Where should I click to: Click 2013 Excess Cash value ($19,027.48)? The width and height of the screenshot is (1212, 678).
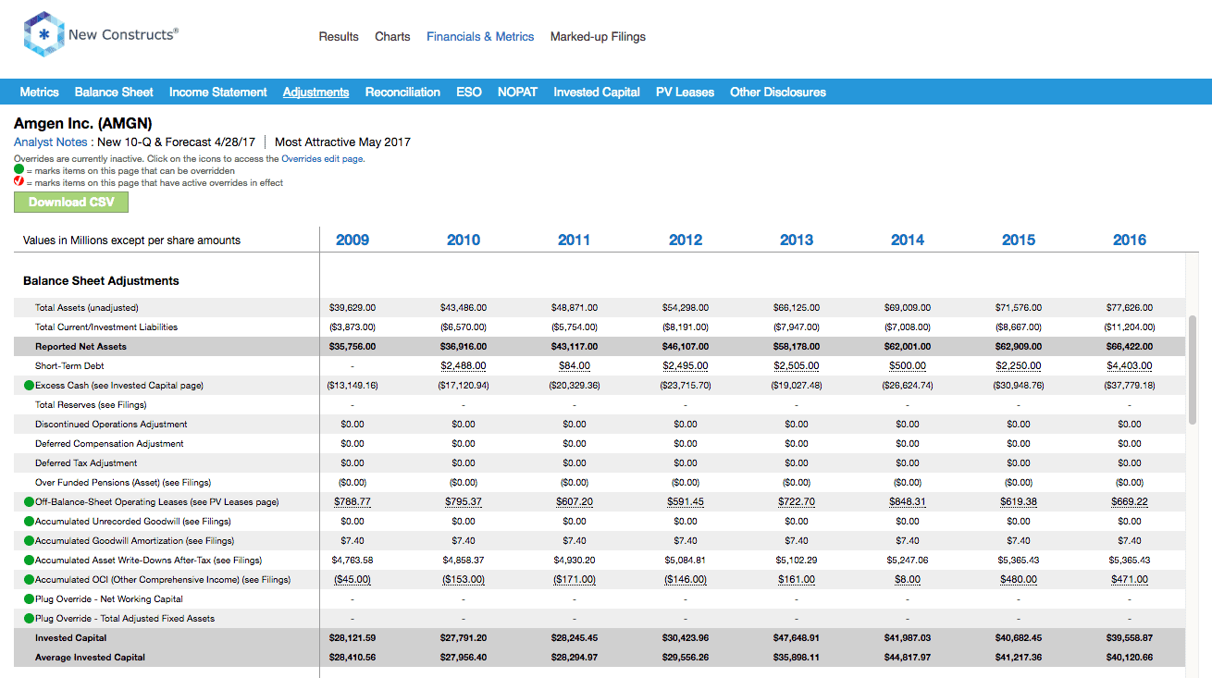coord(797,386)
